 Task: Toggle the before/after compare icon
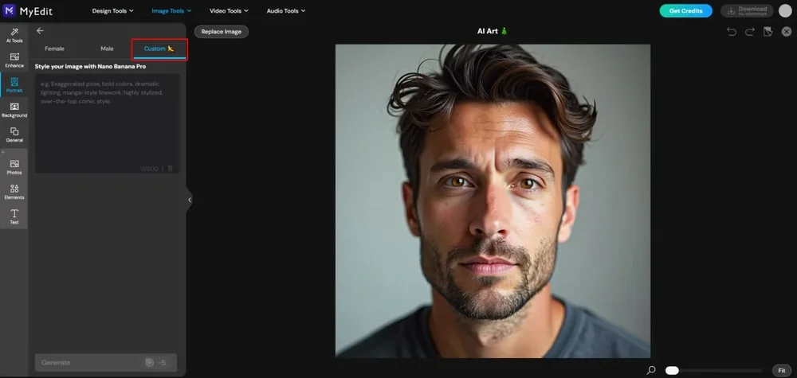coord(768,32)
